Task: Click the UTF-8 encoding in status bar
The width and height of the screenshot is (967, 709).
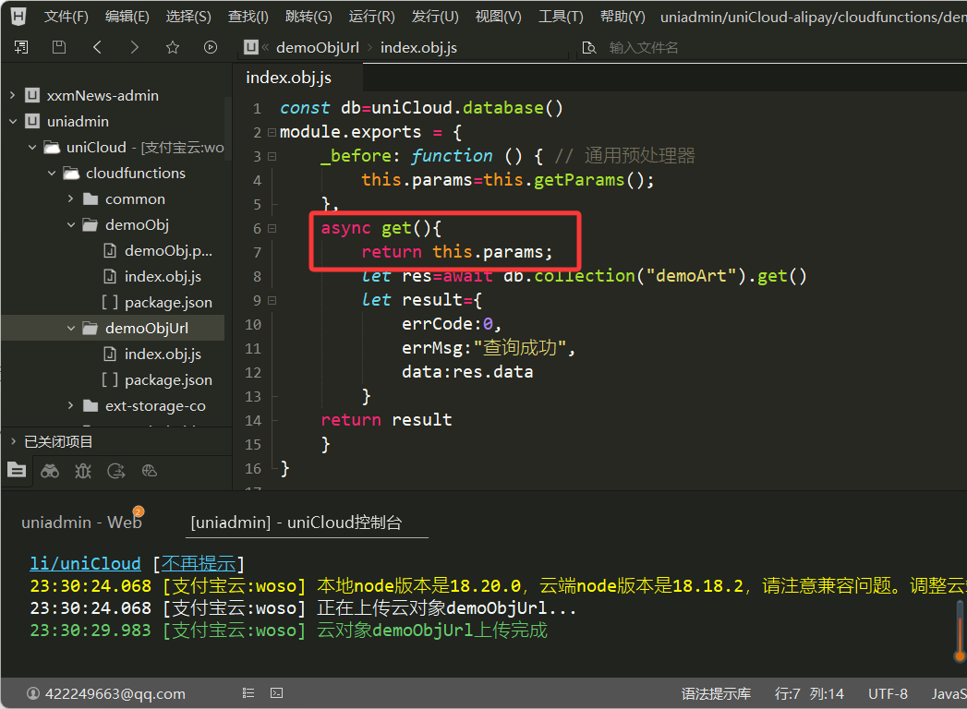Action: [888, 693]
